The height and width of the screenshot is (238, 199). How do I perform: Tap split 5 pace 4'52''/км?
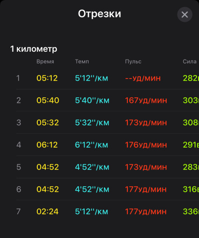pyautogui.click(x=92, y=167)
